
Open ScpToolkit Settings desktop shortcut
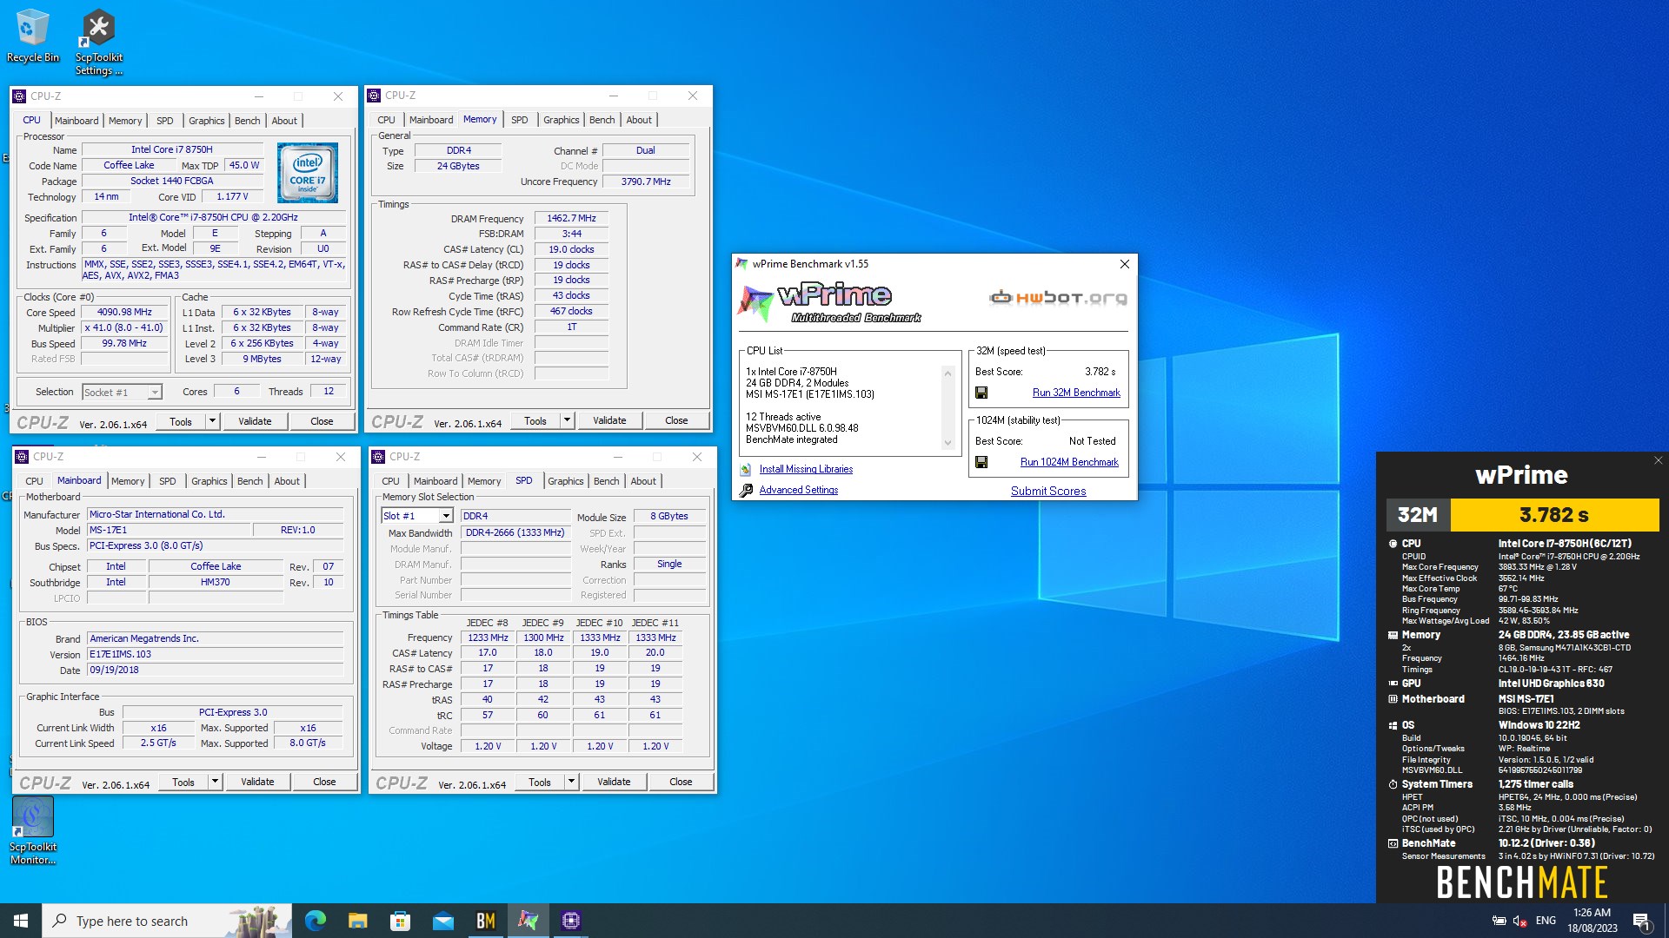tap(98, 42)
